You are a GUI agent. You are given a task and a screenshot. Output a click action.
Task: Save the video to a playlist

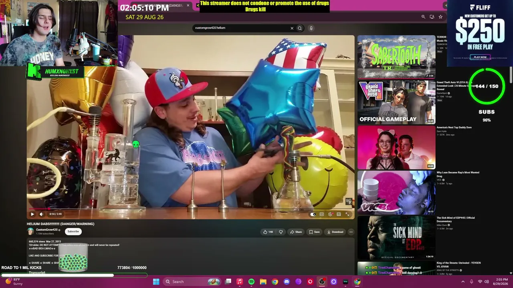click(x=315, y=232)
